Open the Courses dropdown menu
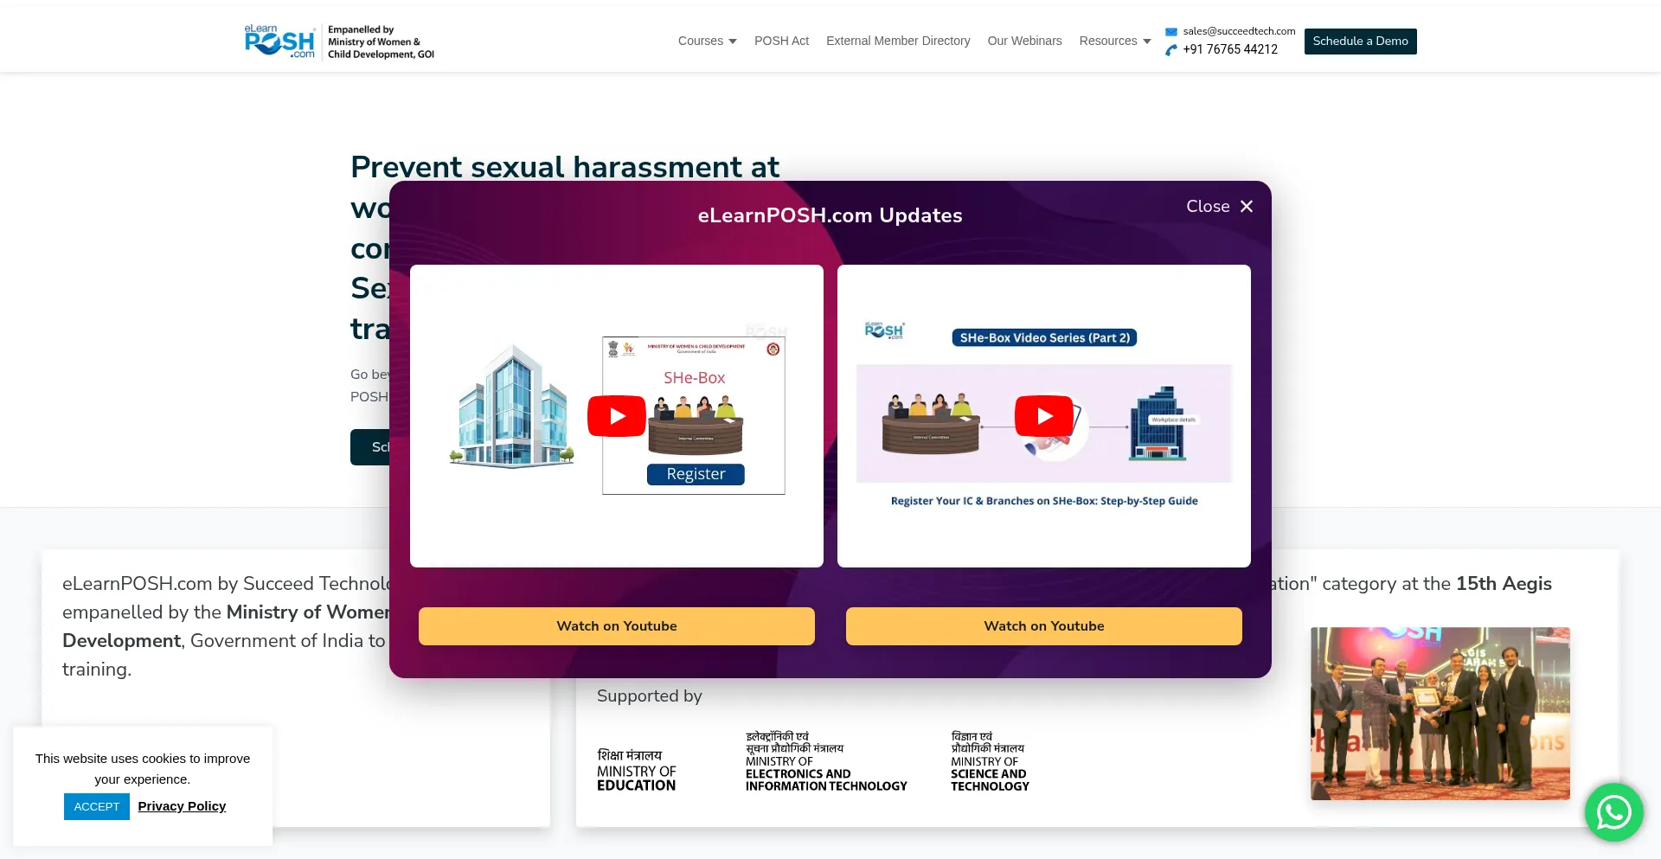The image size is (1661, 859). [707, 41]
